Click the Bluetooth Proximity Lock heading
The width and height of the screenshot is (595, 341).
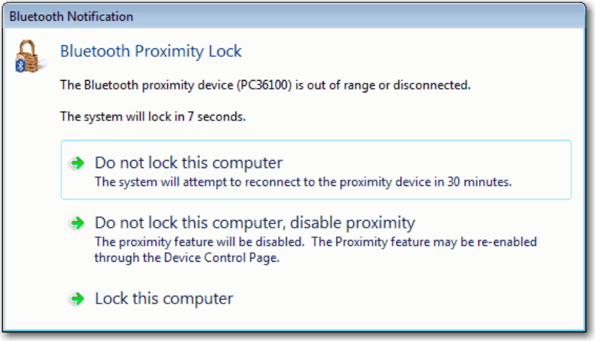coord(151,51)
